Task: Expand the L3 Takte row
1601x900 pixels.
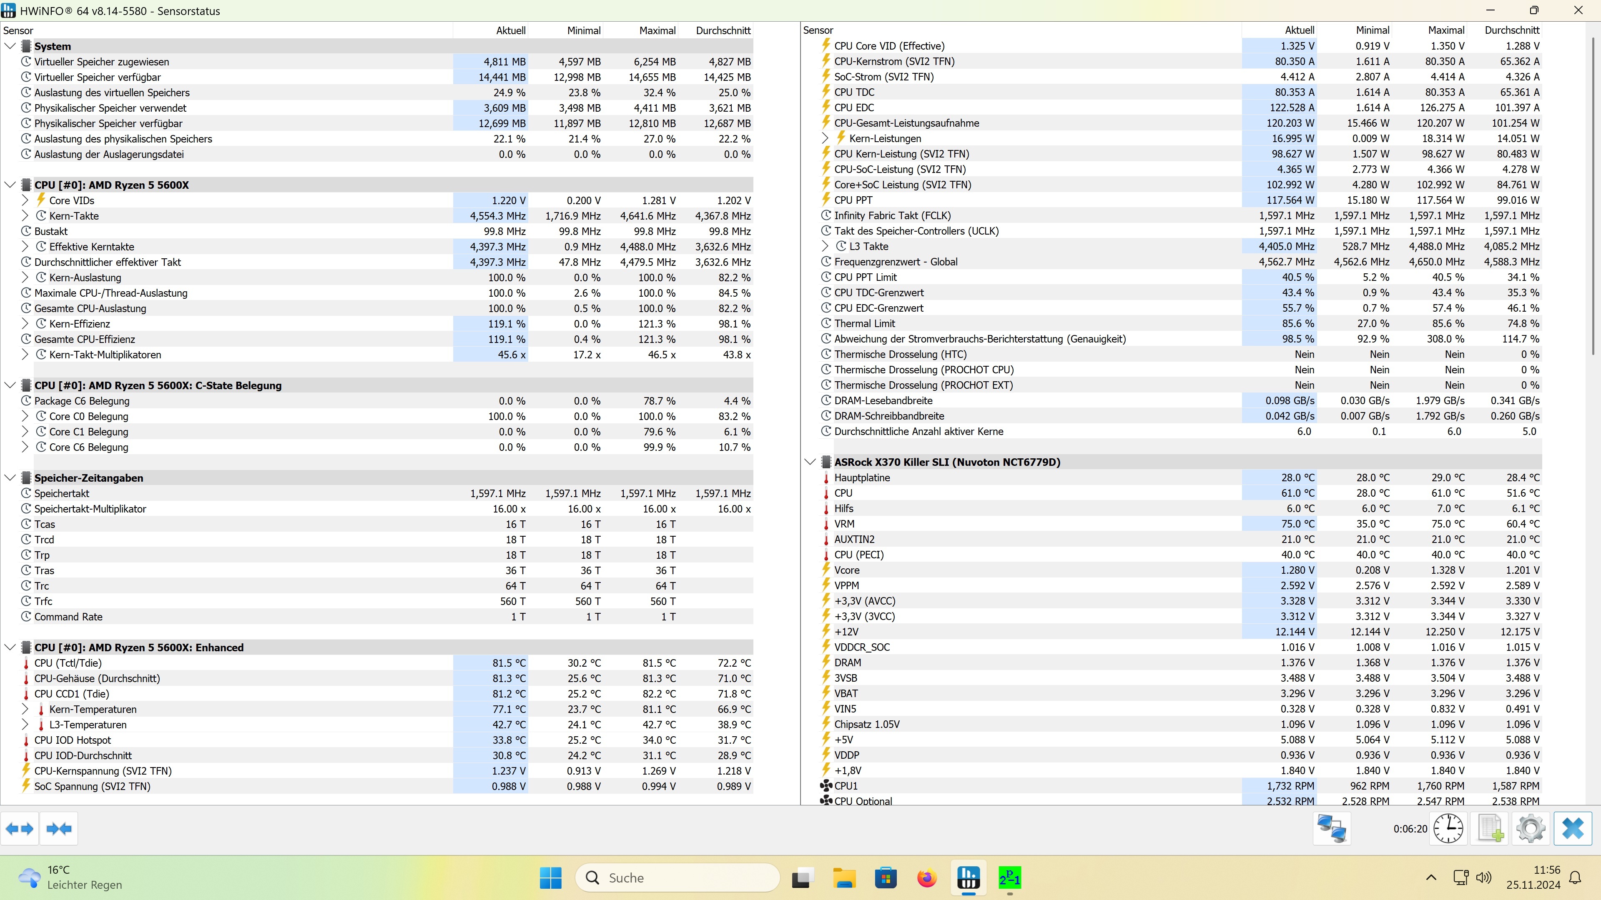Action: point(826,246)
